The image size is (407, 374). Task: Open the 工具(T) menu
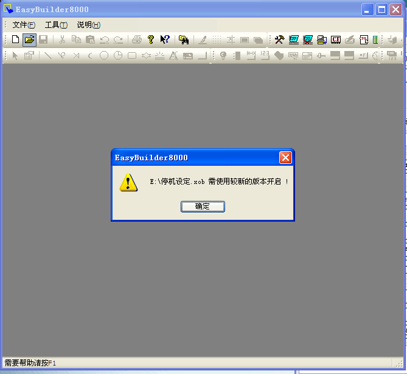pos(56,25)
